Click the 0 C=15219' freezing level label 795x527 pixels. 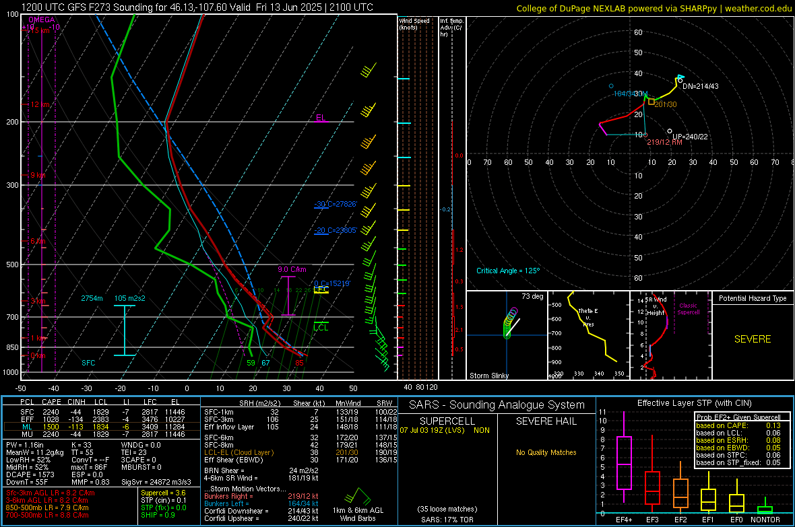332,284
